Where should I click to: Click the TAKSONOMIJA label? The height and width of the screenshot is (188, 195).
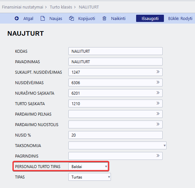[28, 146]
